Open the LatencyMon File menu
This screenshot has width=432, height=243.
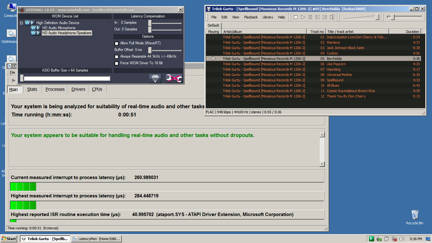click(x=12, y=73)
